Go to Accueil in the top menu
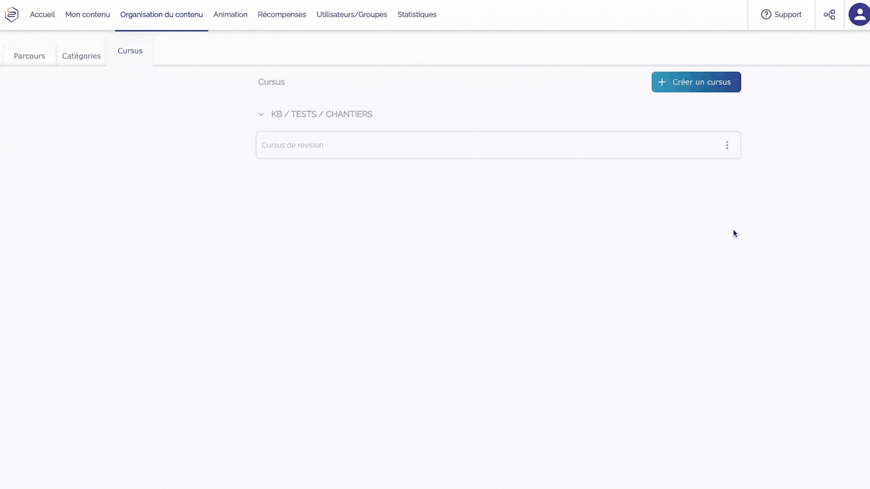This screenshot has width=870, height=489. (42, 14)
